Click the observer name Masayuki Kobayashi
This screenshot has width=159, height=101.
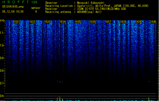[91, 3]
